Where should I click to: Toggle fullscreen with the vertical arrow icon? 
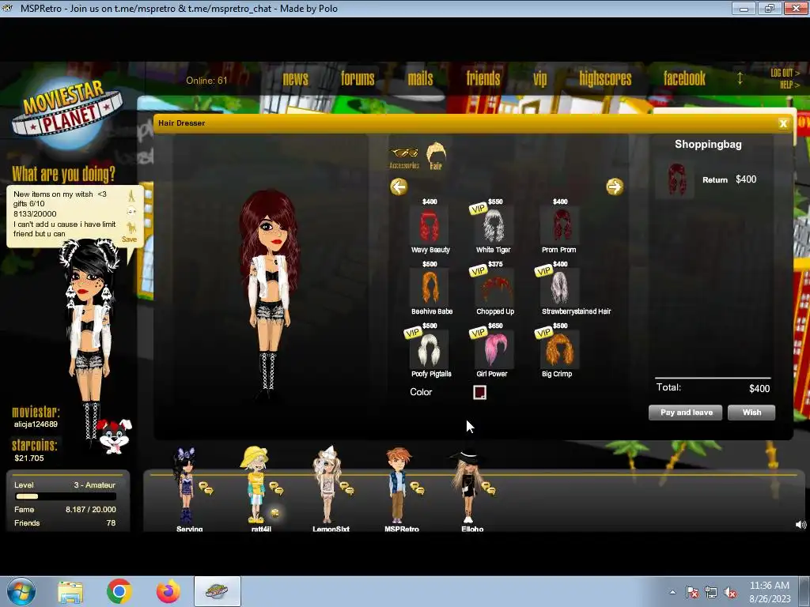[740, 78]
